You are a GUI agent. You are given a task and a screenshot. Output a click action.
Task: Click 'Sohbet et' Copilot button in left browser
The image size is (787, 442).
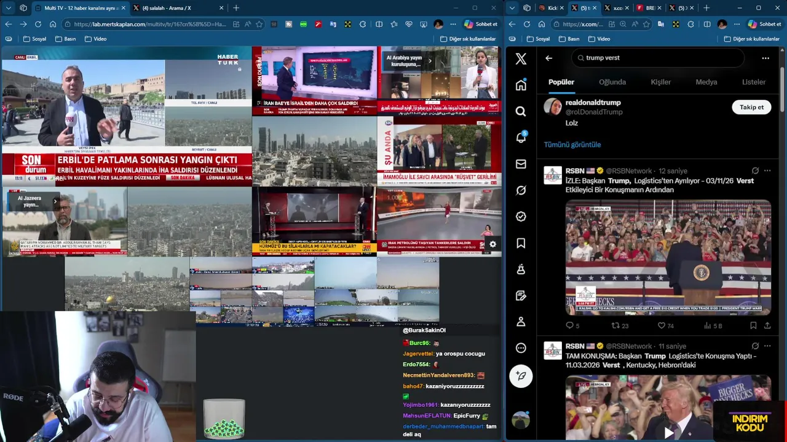[481, 24]
